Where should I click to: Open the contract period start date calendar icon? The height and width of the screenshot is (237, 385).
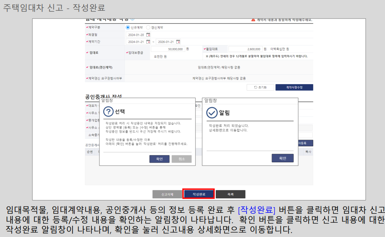click(148, 41)
